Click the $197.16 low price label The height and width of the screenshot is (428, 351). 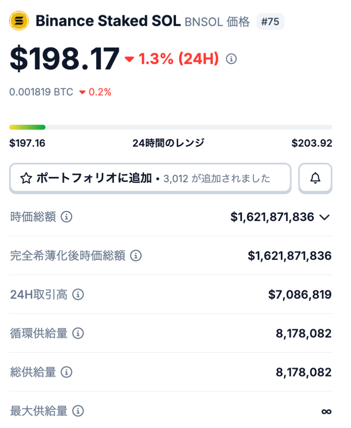(27, 143)
